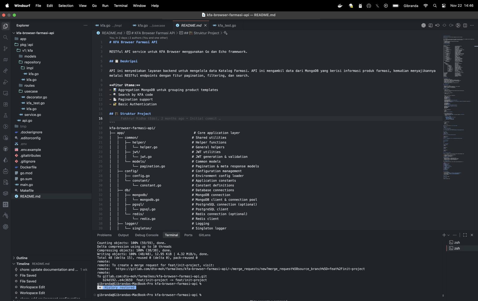The height and width of the screenshot is (301, 478).
Task: Open the Testing flask view
Action: pos(5,115)
